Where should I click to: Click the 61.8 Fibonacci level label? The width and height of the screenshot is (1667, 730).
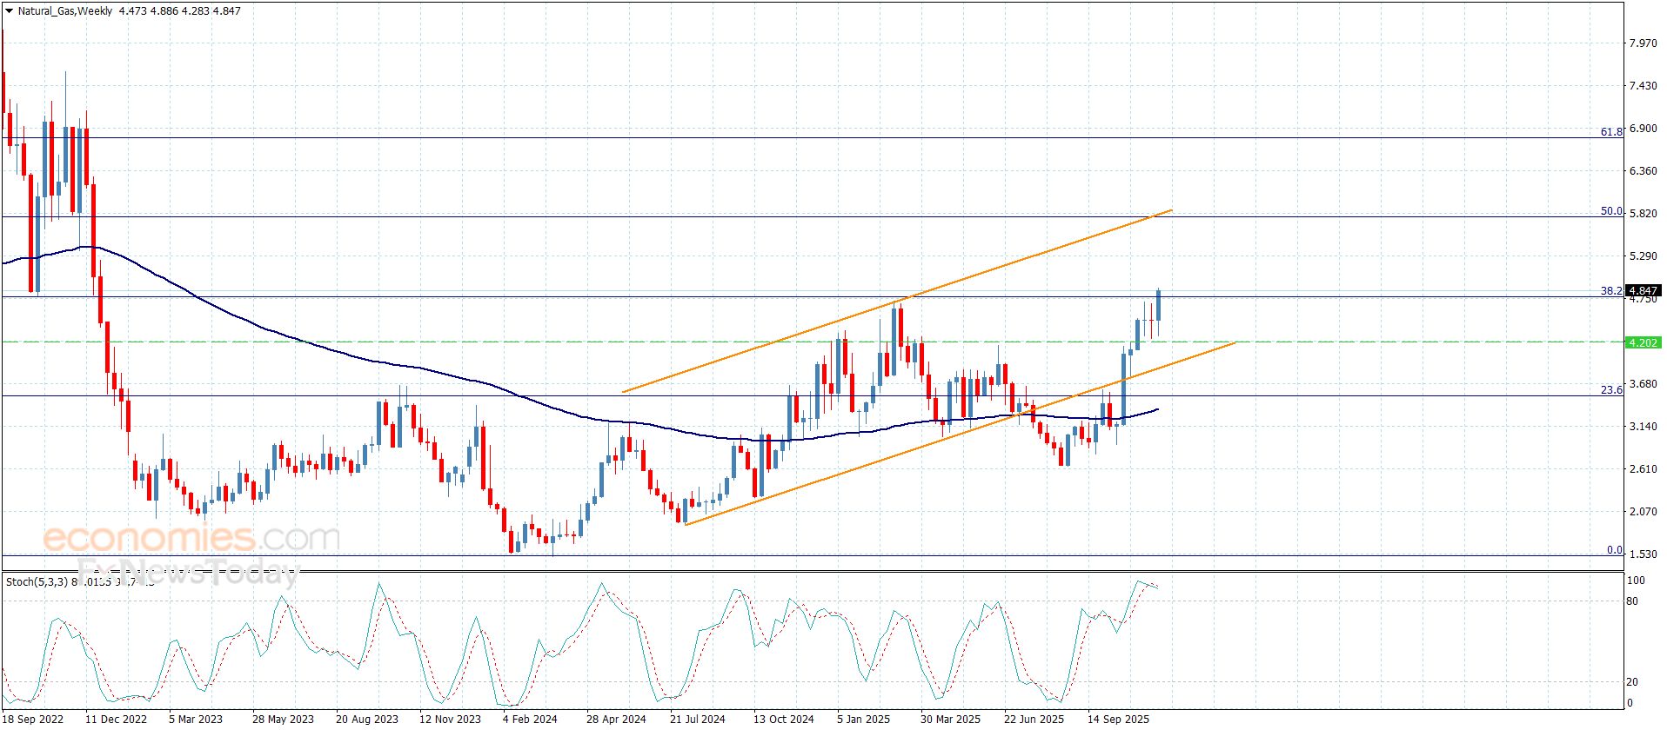1611,132
